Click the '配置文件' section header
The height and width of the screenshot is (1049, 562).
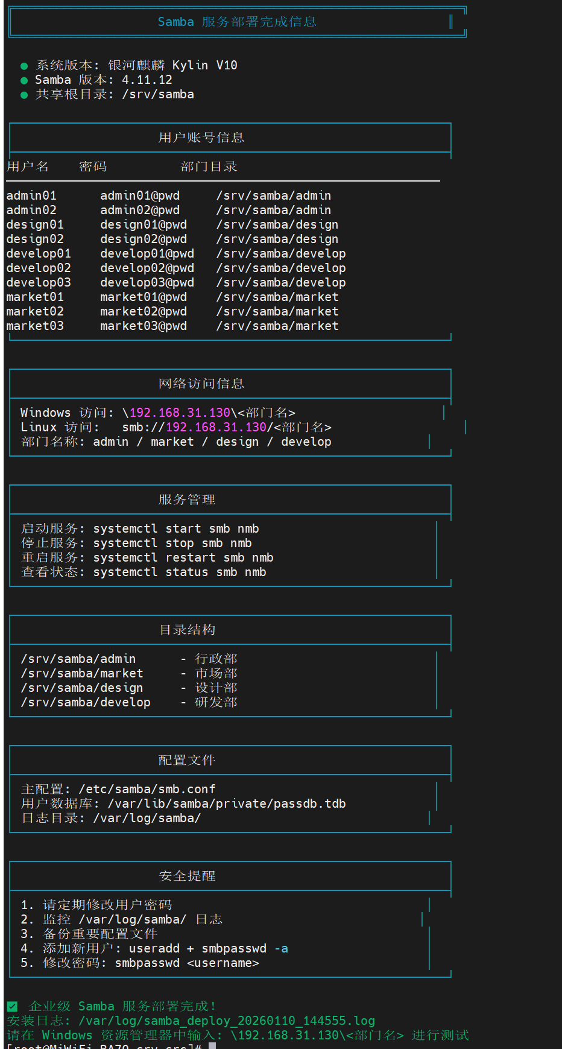coord(187,760)
